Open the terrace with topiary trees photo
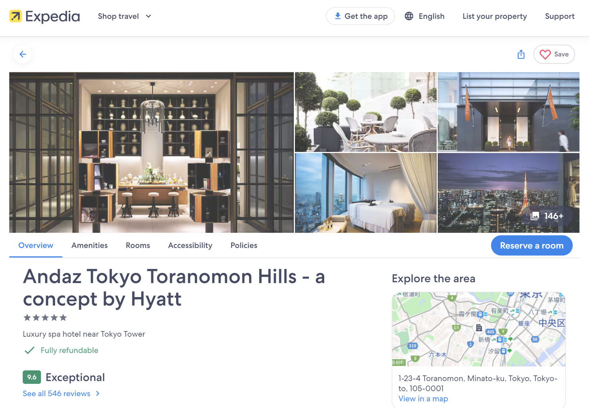The height and width of the screenshot is (408, 589). [366, 112]
